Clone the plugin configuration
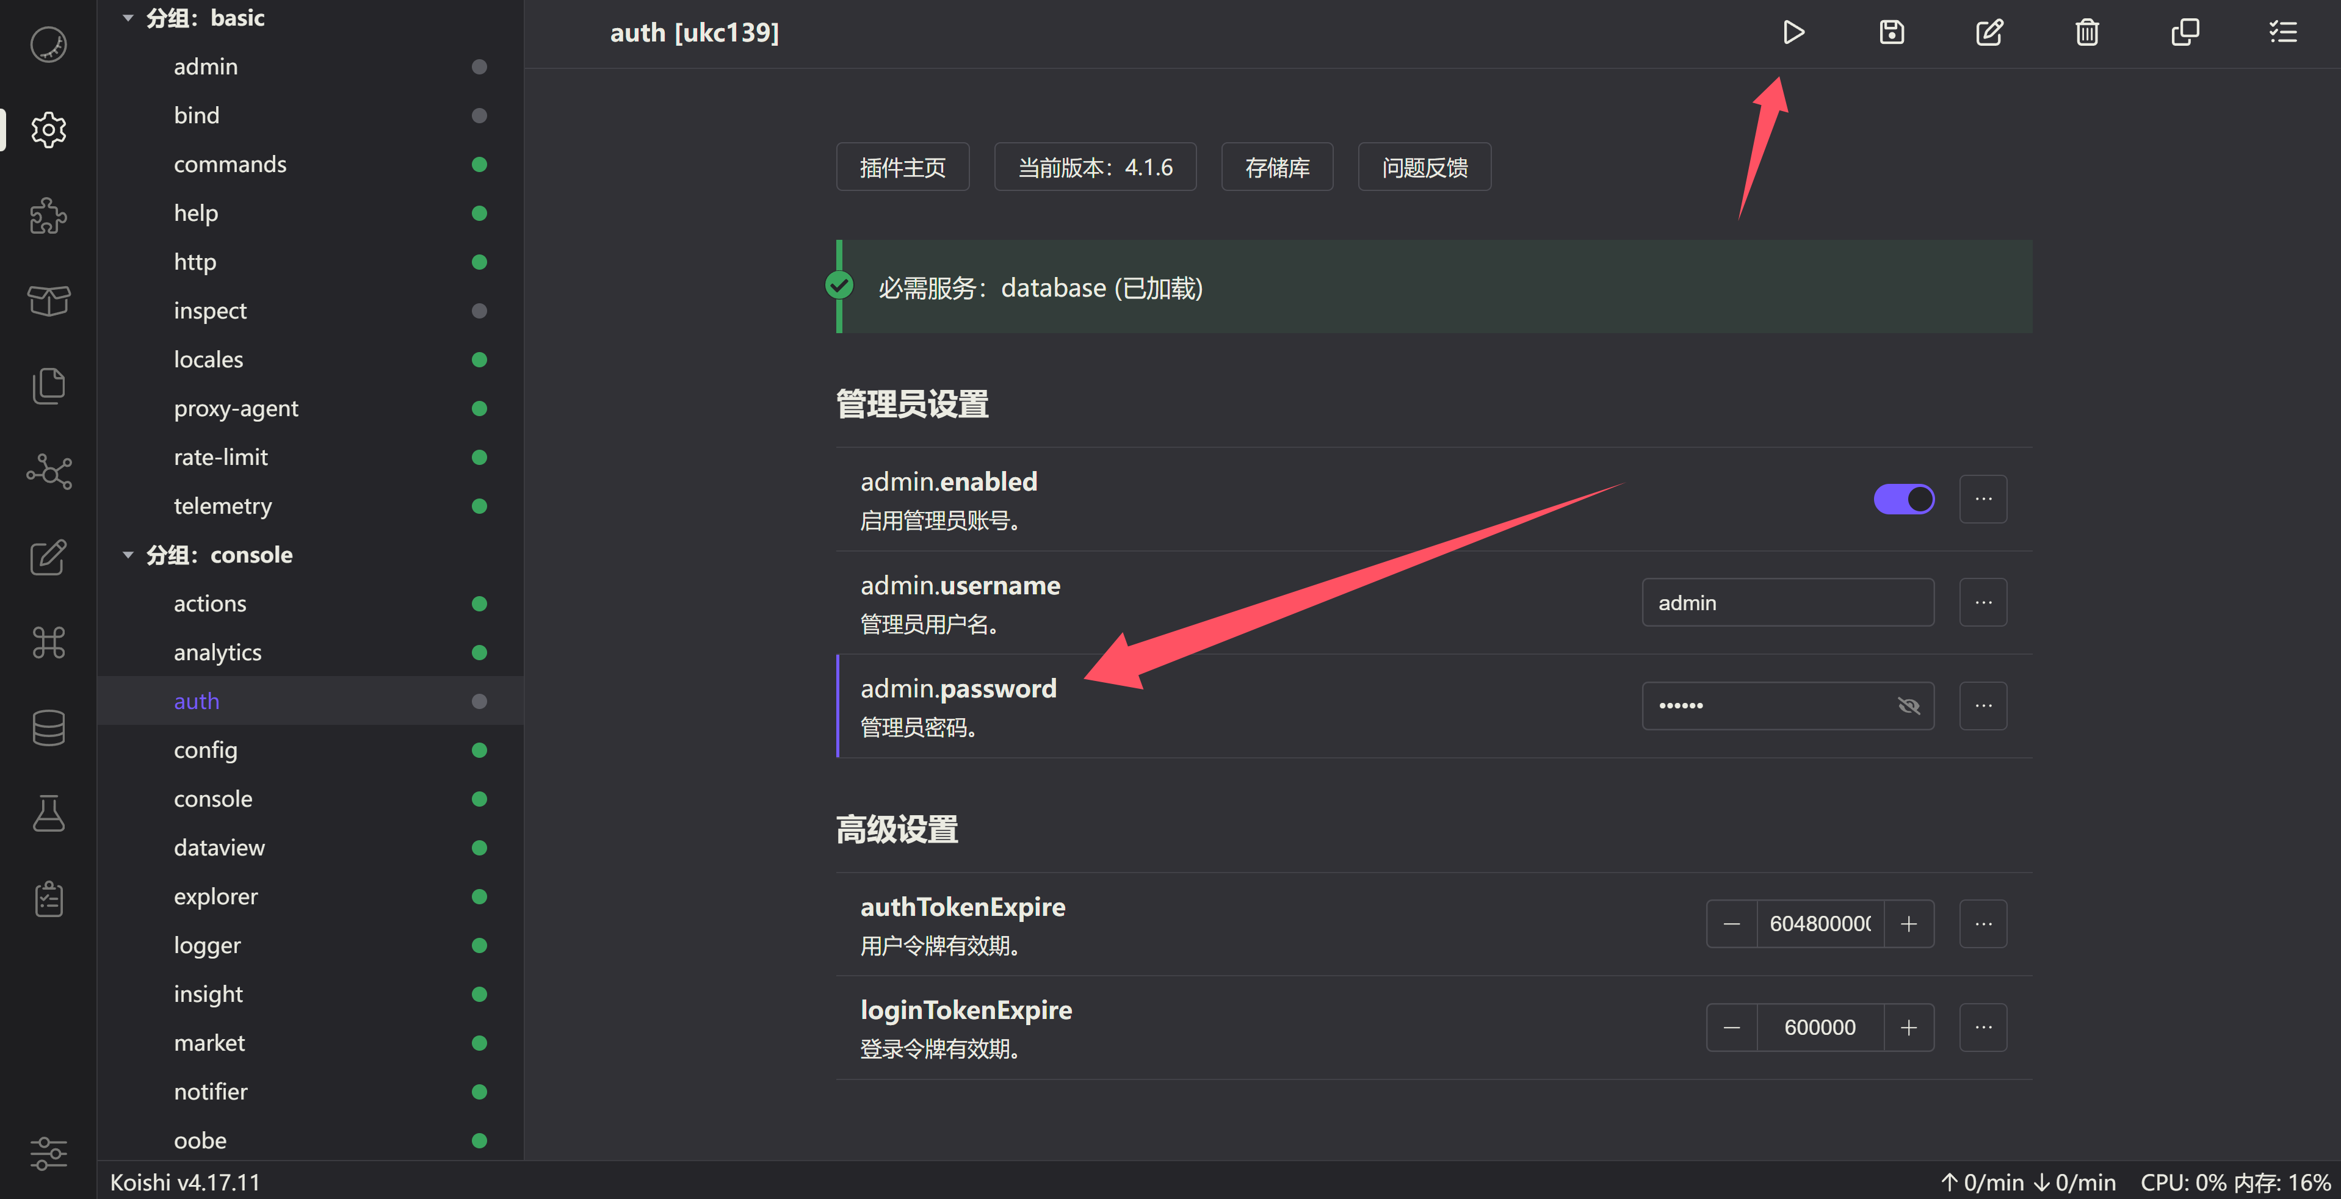The image size is (2341, 1199). coord(2185,33)
